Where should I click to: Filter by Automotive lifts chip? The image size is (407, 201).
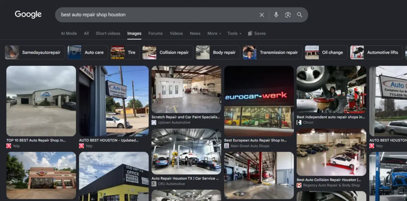(376, 52)
